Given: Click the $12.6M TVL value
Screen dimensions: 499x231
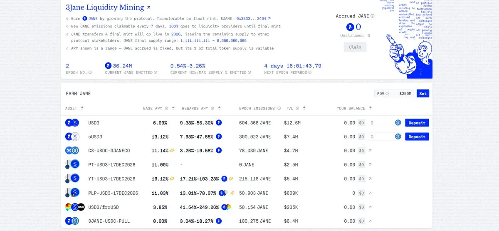Looking at the screenshot, I should [291, 123].
